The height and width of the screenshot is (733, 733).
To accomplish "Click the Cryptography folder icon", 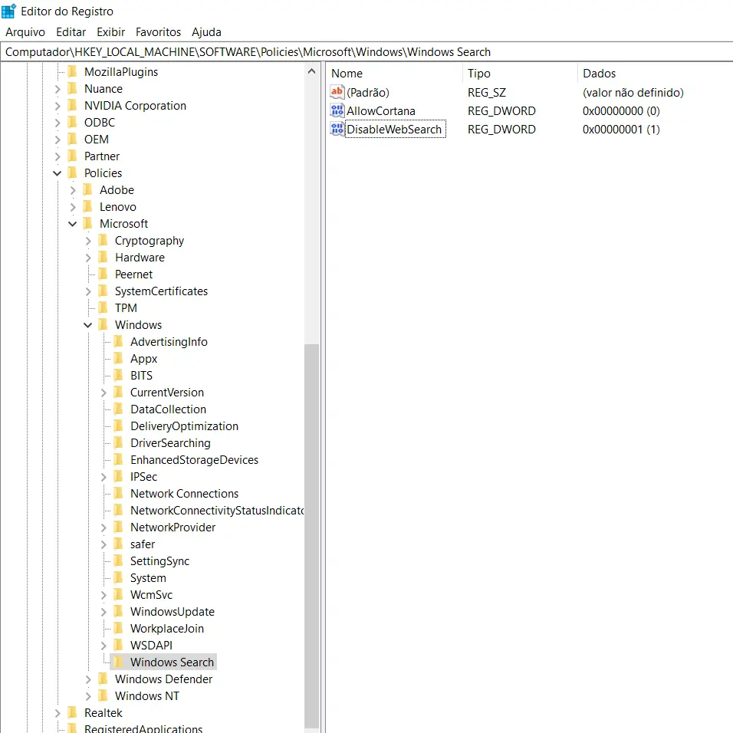I will 104,240.
